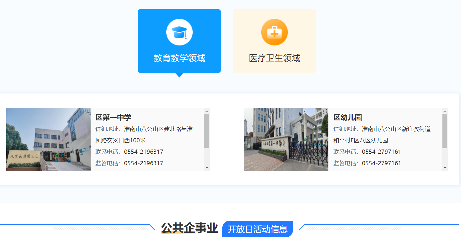
Task: Switch to the 医疗卫生领域 tab
Action: point(274,58)
